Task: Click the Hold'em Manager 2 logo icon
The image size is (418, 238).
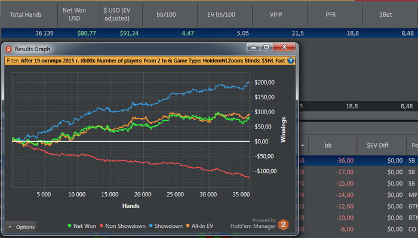Action: [x=283, y=225]
